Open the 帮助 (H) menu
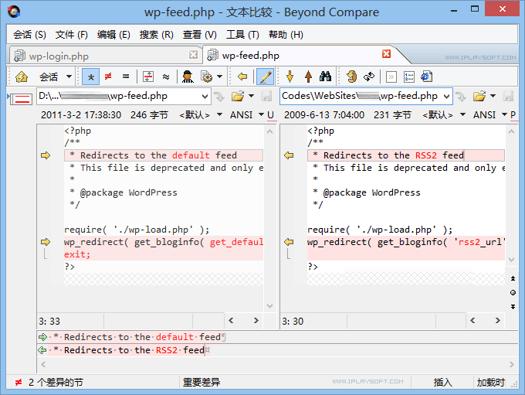Screen dimensions: 525x395 [286, 35]
